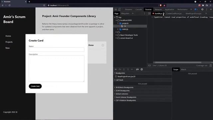Switch to the Console panel tab

point(138,9)
